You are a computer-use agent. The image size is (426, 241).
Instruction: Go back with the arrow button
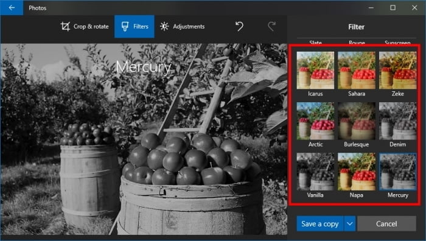(x=12, y=8)
